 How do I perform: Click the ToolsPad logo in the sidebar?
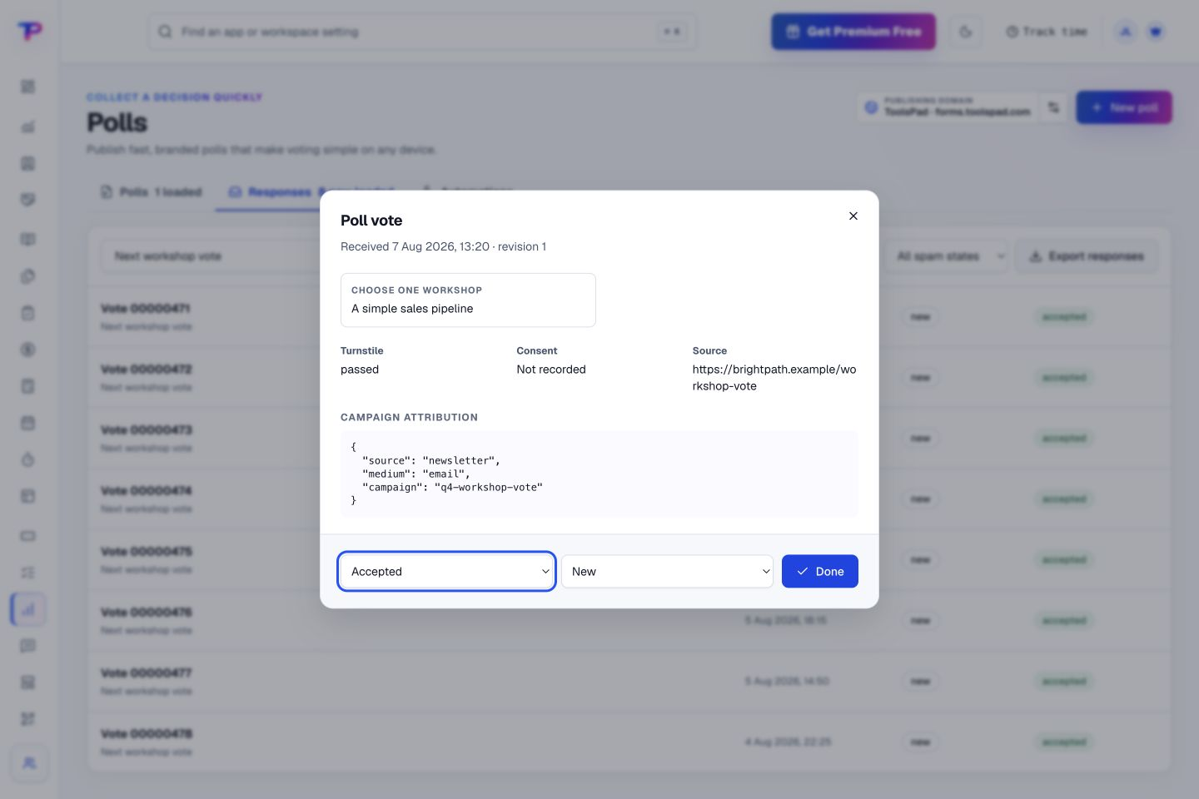click(x=29, y=31)
